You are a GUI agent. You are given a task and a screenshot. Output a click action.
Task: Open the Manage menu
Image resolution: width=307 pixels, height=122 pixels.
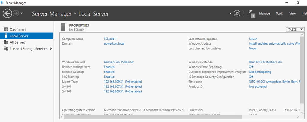264,14
